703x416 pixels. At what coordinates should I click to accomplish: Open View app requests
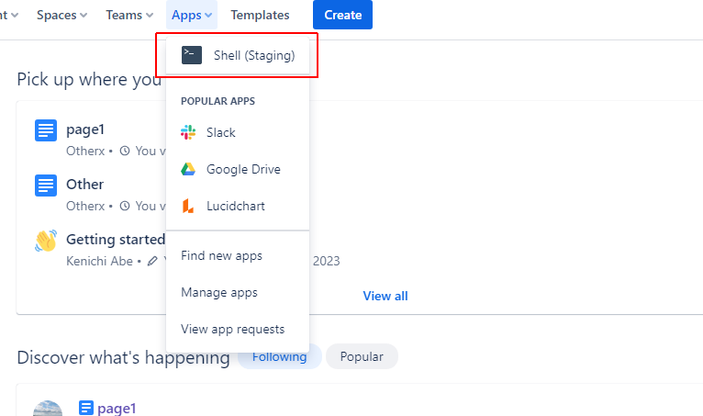(x=232, y=329)
